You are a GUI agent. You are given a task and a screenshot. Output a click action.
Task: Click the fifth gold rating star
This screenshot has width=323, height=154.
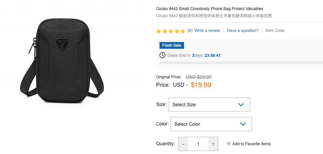coord(183,31)
